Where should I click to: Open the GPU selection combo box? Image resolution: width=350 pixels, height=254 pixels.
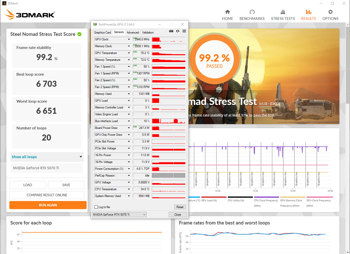tap(119, 215)
